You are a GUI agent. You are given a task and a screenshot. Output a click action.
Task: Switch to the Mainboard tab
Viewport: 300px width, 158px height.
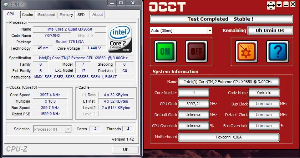46,15
